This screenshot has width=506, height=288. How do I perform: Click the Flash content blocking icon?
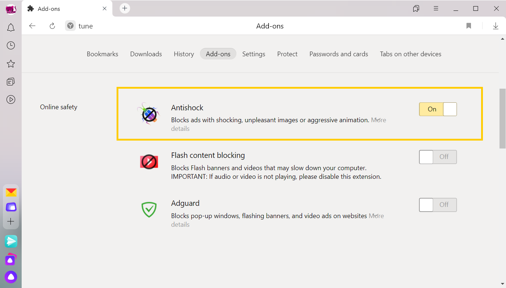(x=149, y=161)
